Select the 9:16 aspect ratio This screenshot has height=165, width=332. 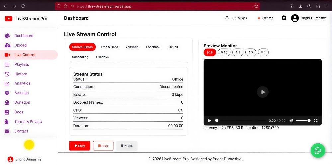pyautogui.click(x=224, y=52)
